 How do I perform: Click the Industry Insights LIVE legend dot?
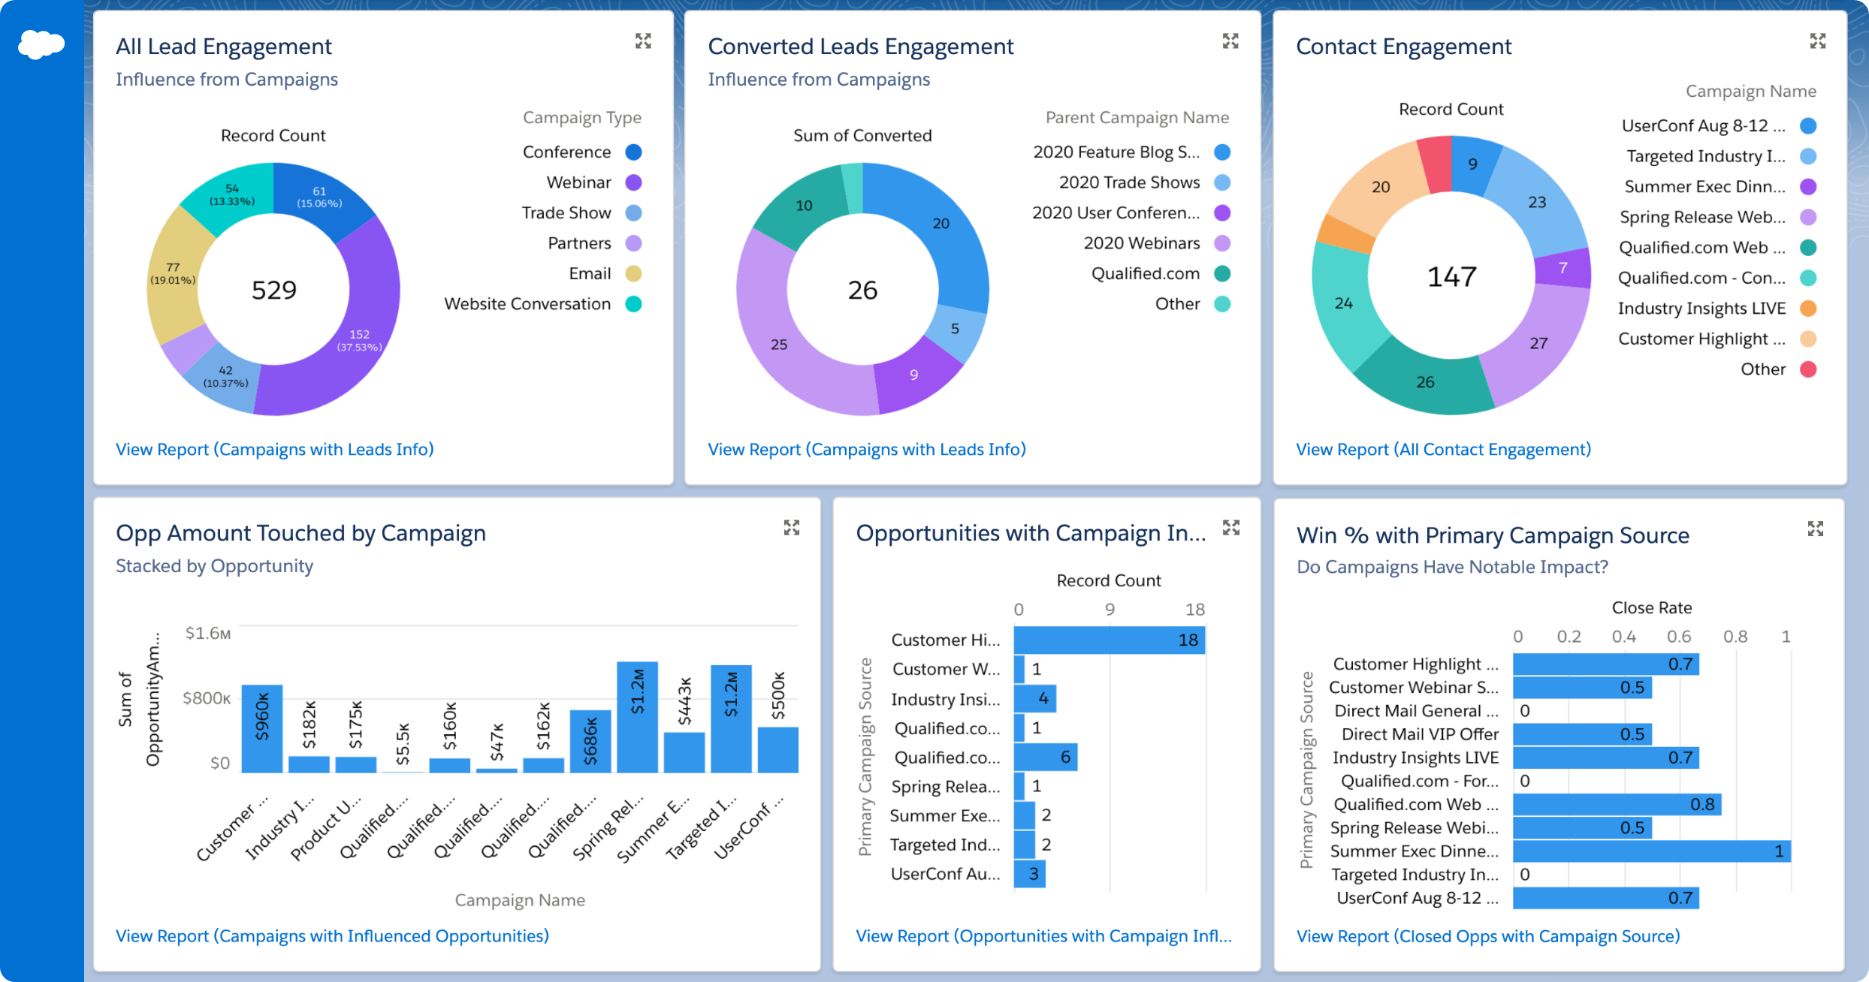[1809, 309]
